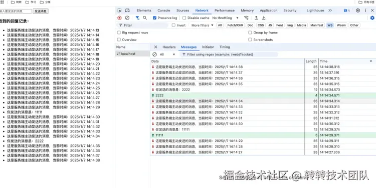Sort by Time column arrow
The image size is (376, 188).
click(x=371, y=61)
